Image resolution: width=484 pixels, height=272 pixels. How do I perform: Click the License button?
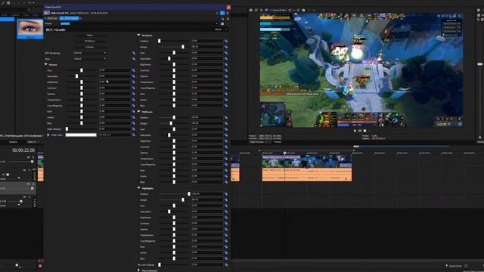[x=90, y=47]
